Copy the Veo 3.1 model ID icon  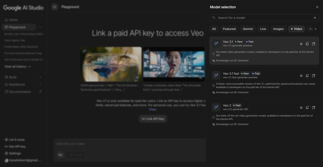click(x=307, y=43)
